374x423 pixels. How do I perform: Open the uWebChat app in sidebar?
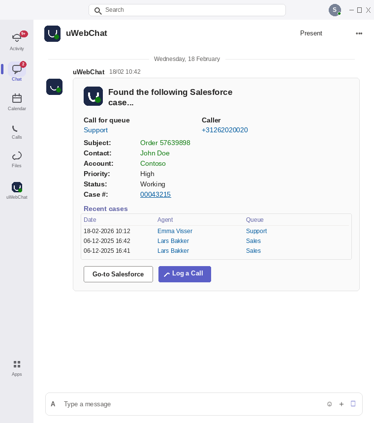17,190
